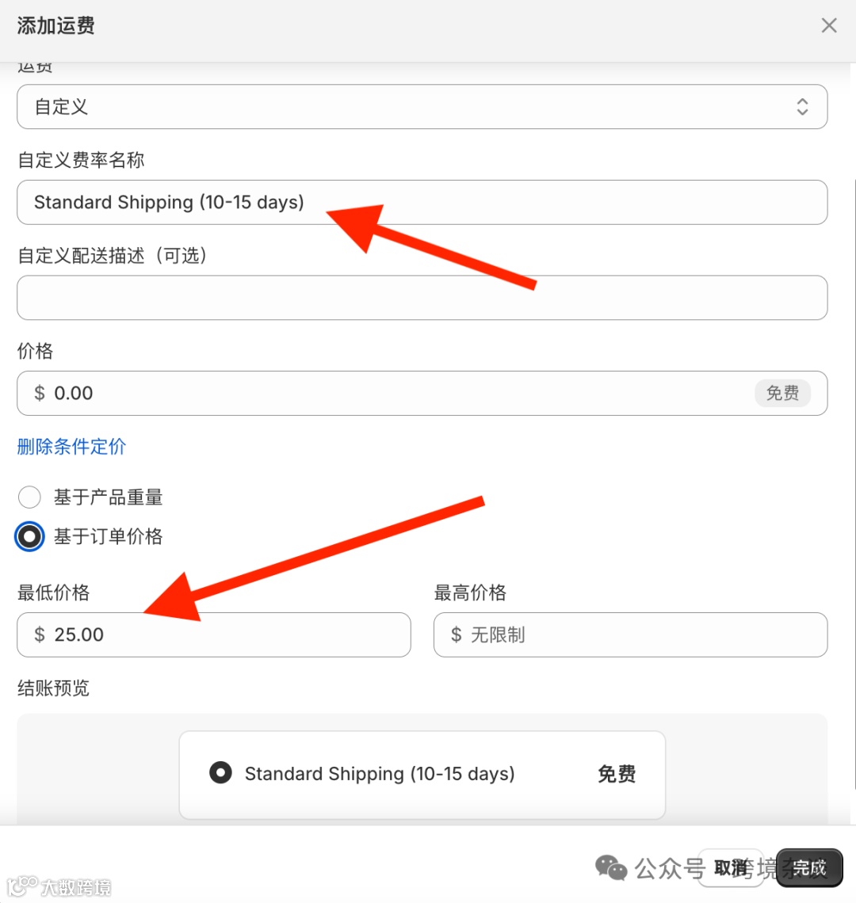Screen dimensions: 856x903
Task: Click the 最高价格 field with 无限制 placeholder
Action: click(x=631, y=634)
